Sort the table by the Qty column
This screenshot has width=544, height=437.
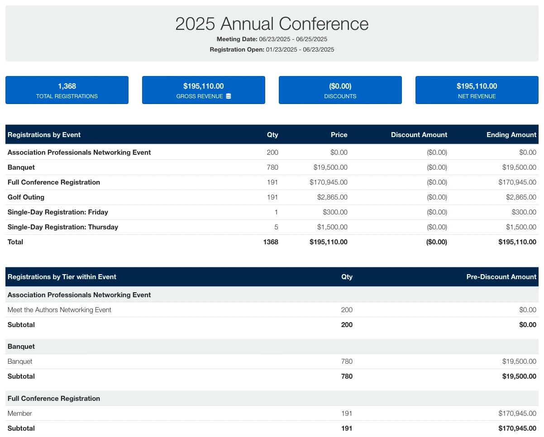point(273,134)
